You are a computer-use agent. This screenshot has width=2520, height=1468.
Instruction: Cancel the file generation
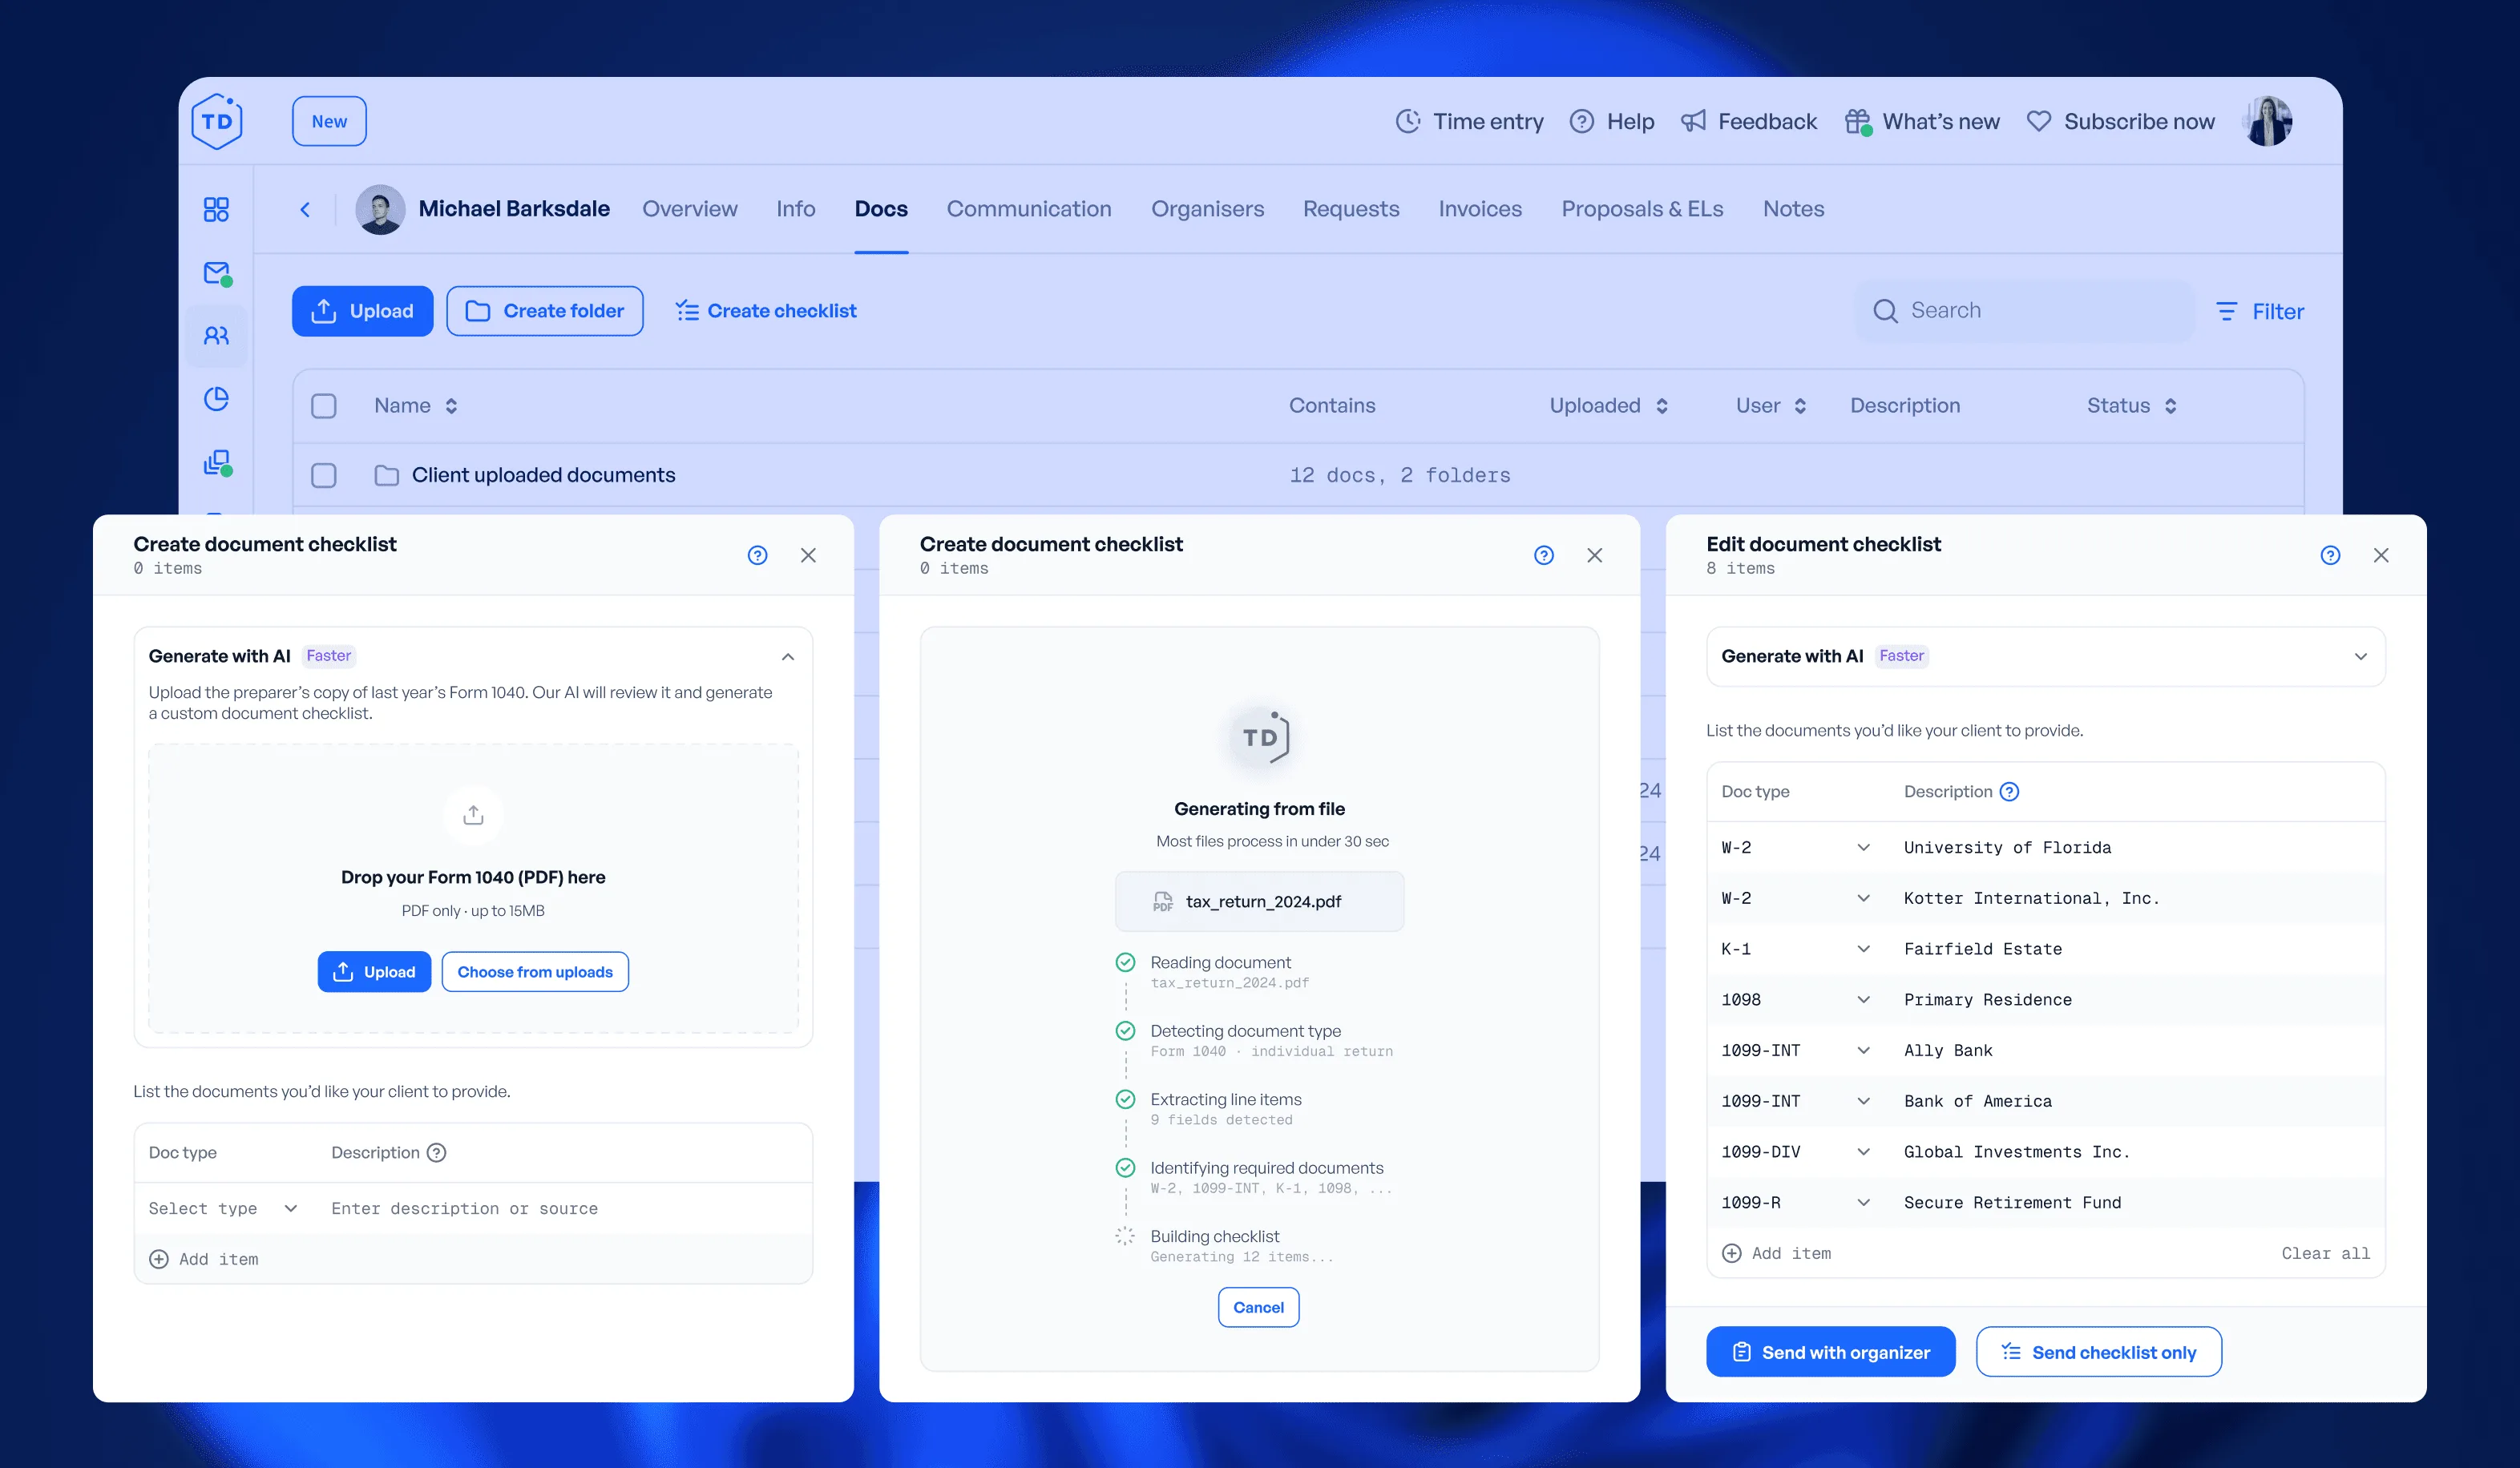pyautogui.click(x=1258, y=1308)
